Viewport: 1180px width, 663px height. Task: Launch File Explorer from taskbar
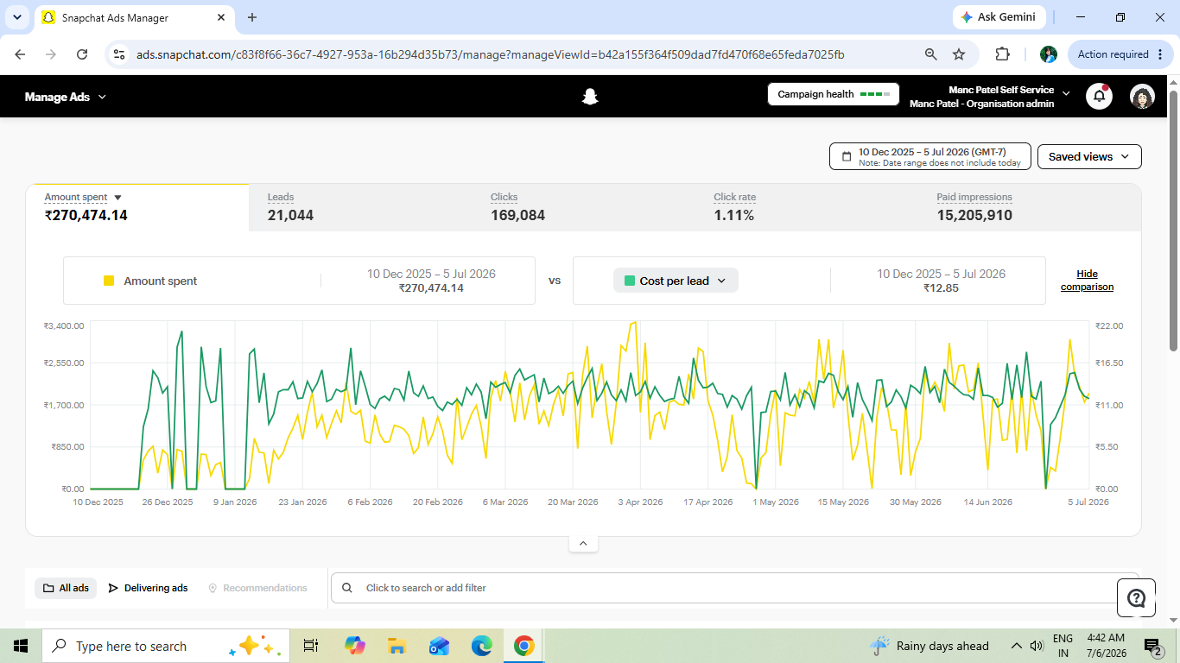tap(397, 646)
